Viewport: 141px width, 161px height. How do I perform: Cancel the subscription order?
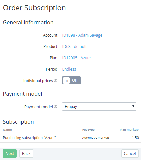130,153
